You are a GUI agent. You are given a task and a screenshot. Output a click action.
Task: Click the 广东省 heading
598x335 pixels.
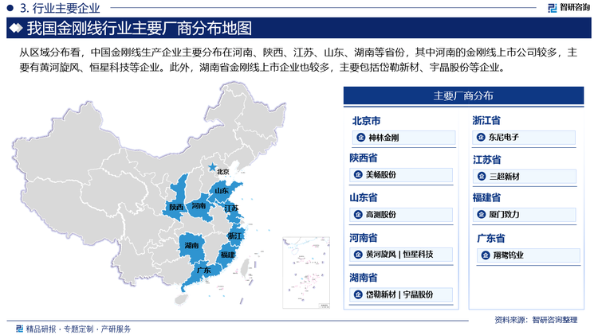[x=491, y=238]
